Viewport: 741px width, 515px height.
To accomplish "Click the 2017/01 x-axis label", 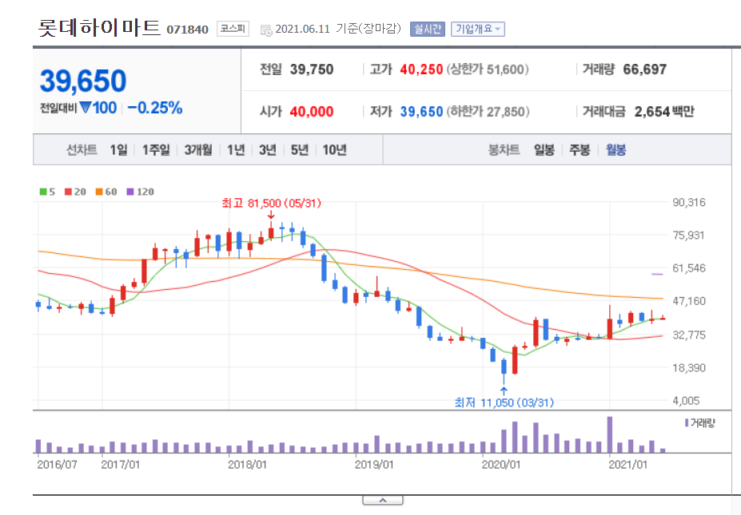I will click(x=121, y=465).
